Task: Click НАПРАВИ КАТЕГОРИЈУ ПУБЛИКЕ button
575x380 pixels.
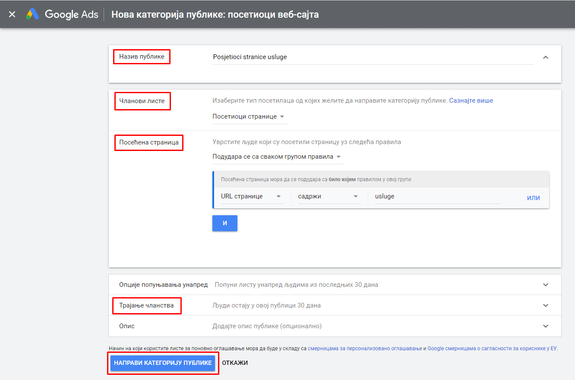Action: point(163,363)
